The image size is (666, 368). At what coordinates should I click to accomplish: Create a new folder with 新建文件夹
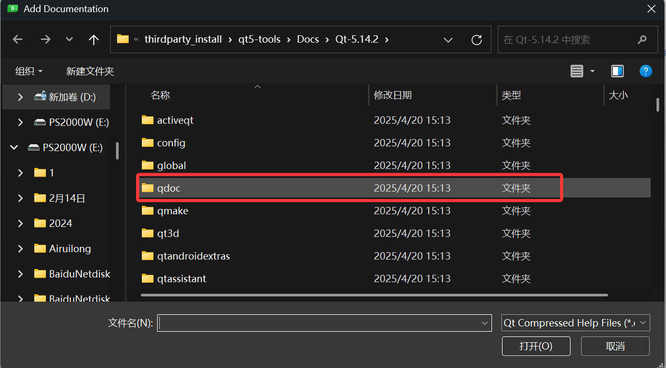90,71
